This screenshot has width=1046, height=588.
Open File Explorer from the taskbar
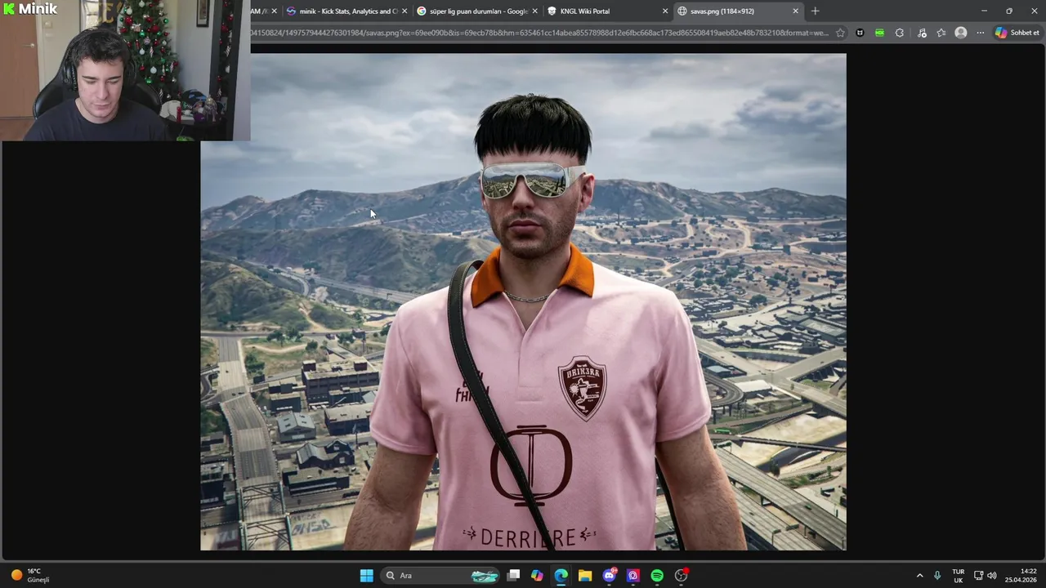click(585, 576)
